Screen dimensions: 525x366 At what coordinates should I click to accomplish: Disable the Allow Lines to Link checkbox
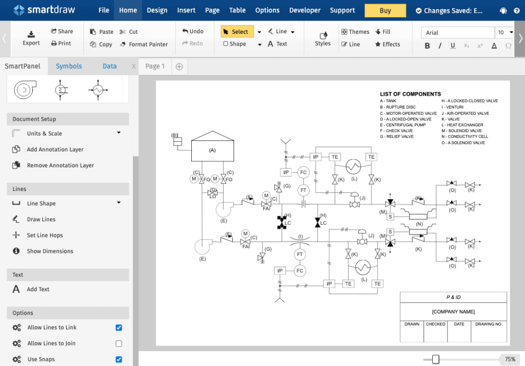coord(119,328)
